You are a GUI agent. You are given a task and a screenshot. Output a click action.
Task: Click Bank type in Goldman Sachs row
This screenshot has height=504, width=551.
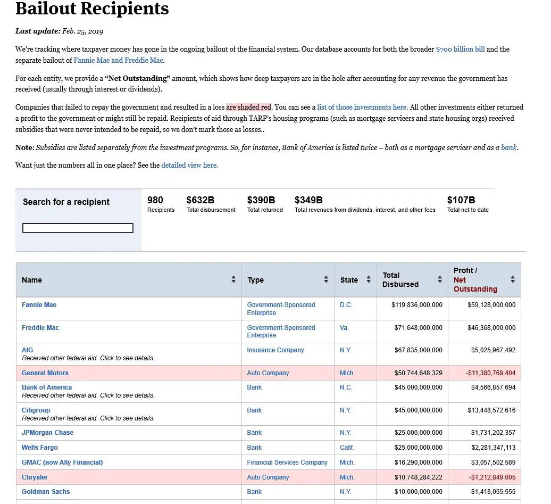tap(254, 492)
